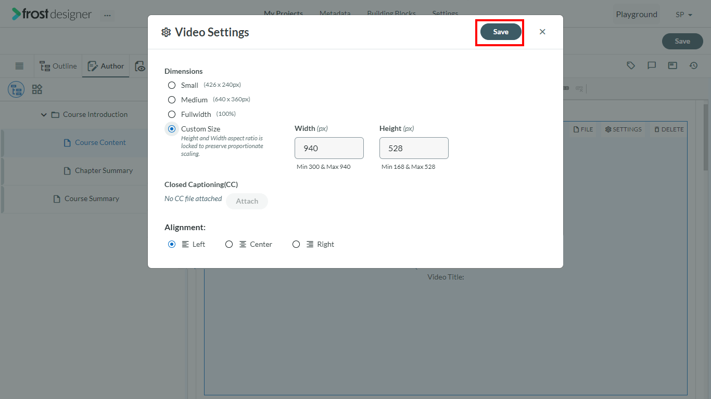Click the 'Video Title:' text
Viewport: 711px width, 399px height.
click(446, 277)
